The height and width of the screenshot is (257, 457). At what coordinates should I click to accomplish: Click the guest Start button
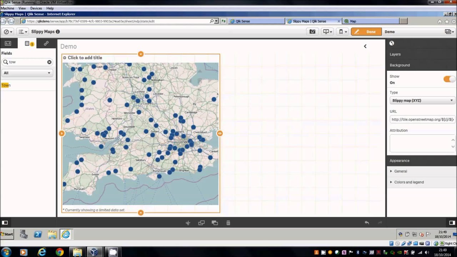pos(7,235)
